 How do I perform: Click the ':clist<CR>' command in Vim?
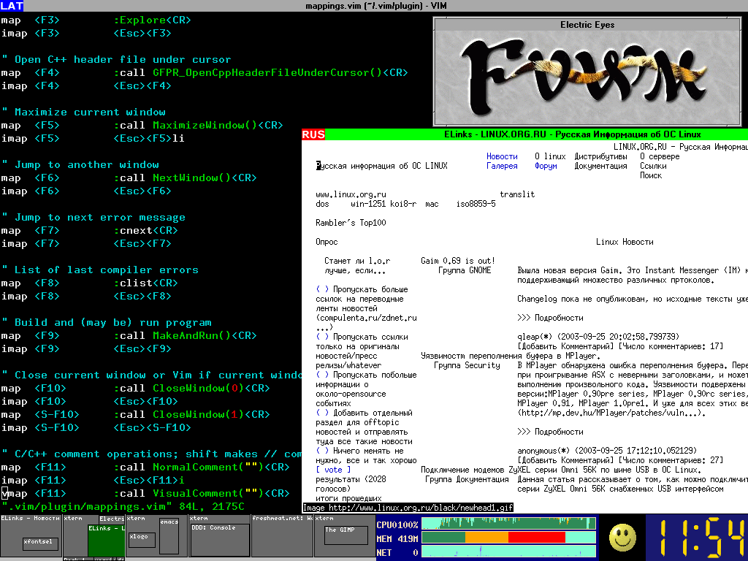pos(145,283)
